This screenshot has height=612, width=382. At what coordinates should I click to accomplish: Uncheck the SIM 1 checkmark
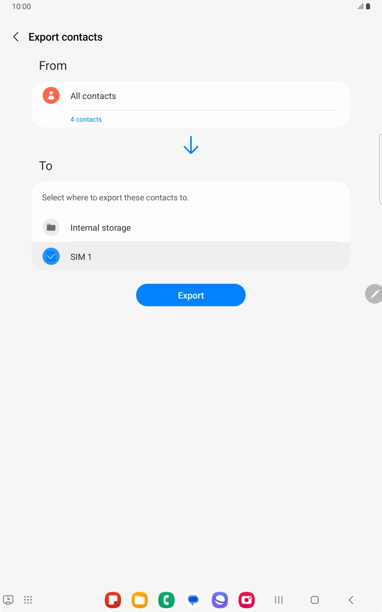pyautogui.click(x=51, y=256)
